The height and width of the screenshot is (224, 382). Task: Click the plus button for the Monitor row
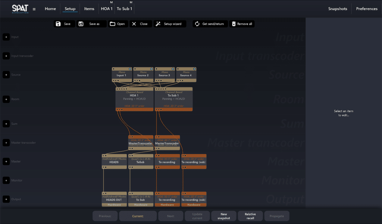click(x=6, y=180)
